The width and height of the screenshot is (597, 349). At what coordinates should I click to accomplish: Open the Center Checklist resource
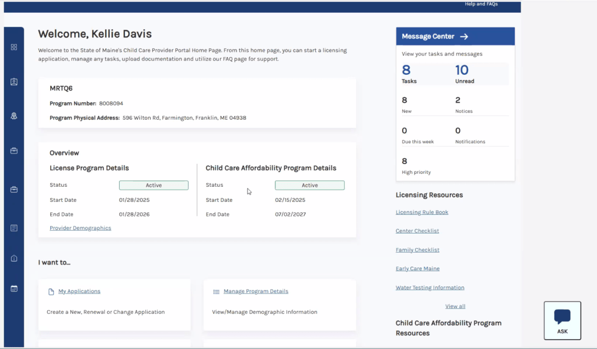(x=417, y=231)
